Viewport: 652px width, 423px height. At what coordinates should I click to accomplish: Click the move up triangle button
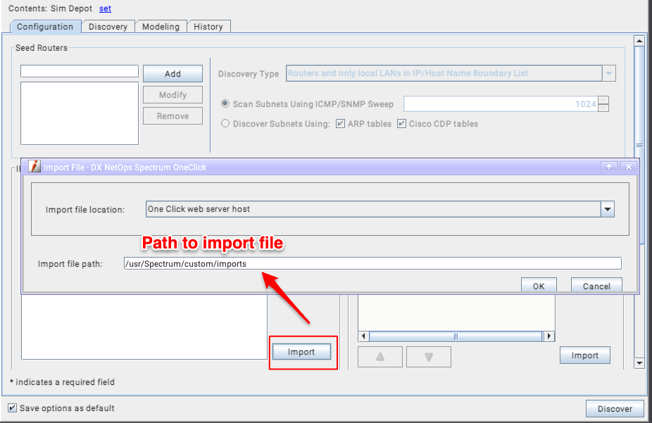point(380,357)
